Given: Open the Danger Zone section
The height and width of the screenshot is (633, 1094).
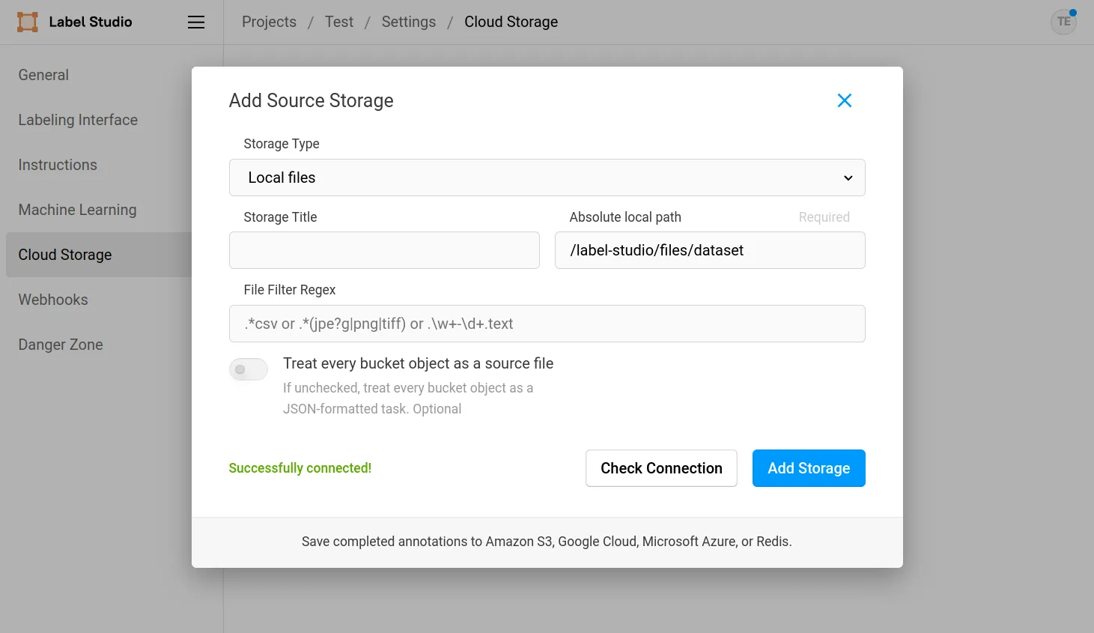Looking at the screenshot, I should tap(60, 345).
